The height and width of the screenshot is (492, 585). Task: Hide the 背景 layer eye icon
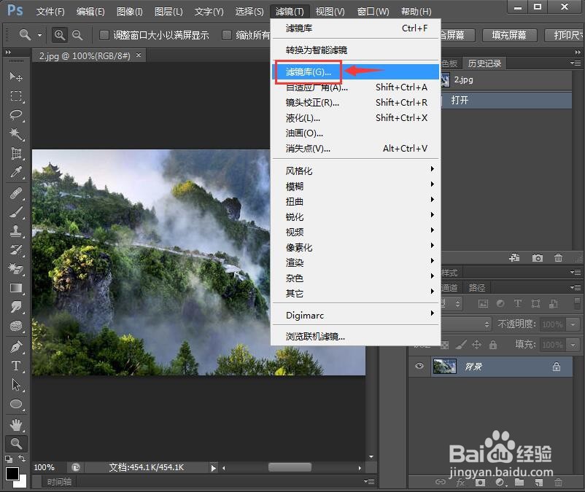[x=419, y=366]
